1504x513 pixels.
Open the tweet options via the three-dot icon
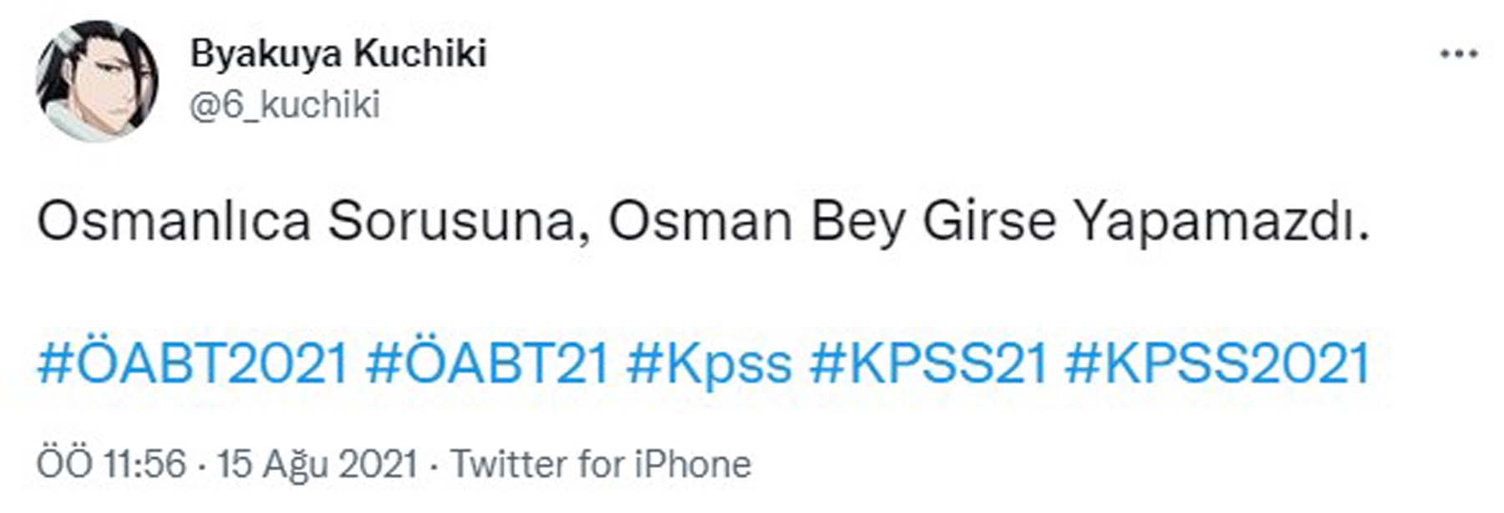click(1460, 54)
